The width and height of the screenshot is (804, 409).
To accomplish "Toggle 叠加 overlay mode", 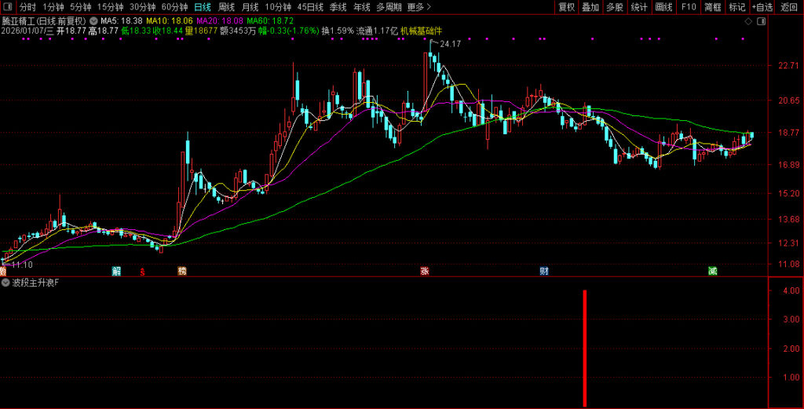I will [x=590, y=7].
